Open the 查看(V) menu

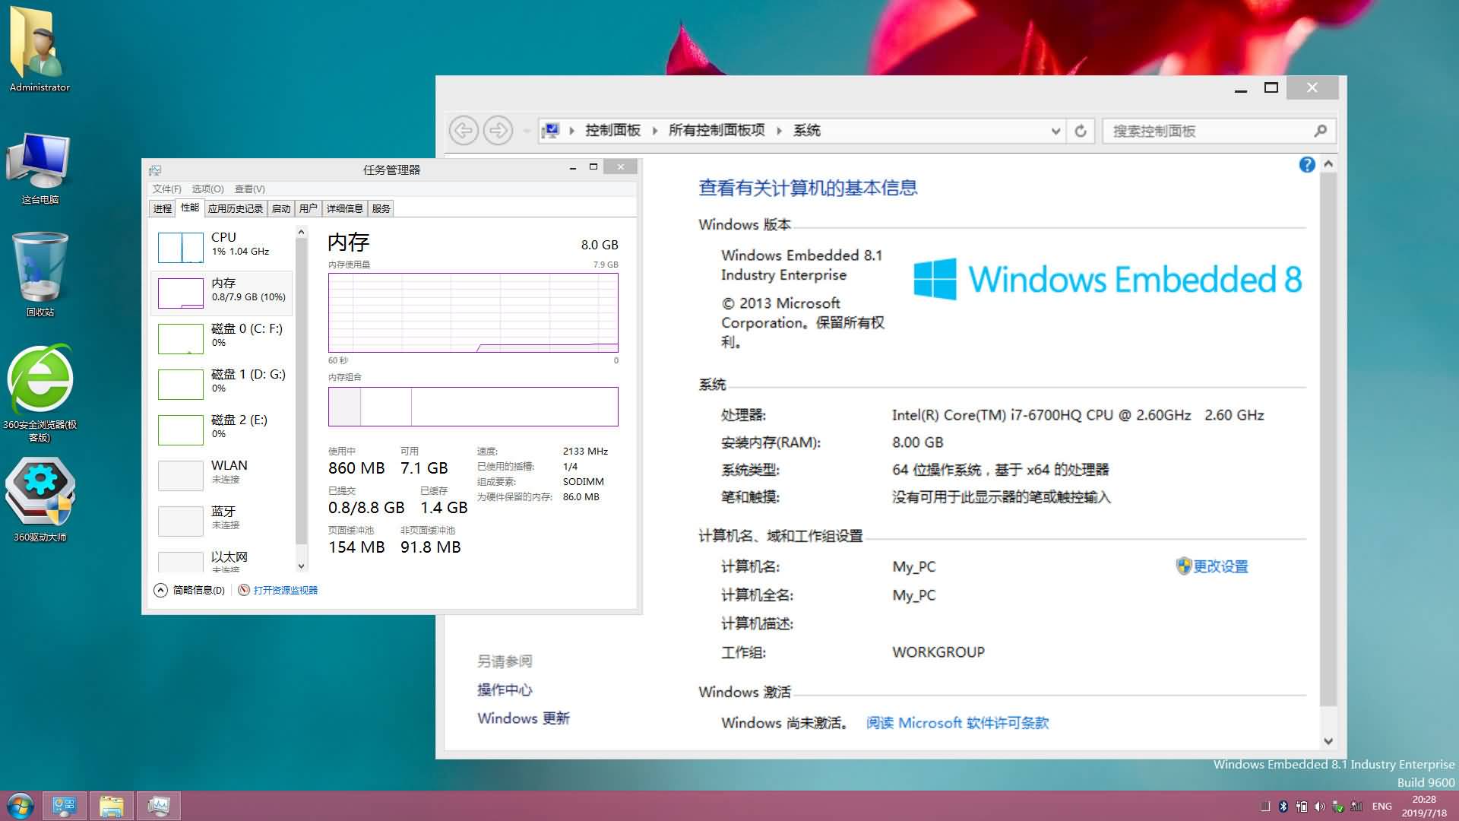[x=249, y=189]
